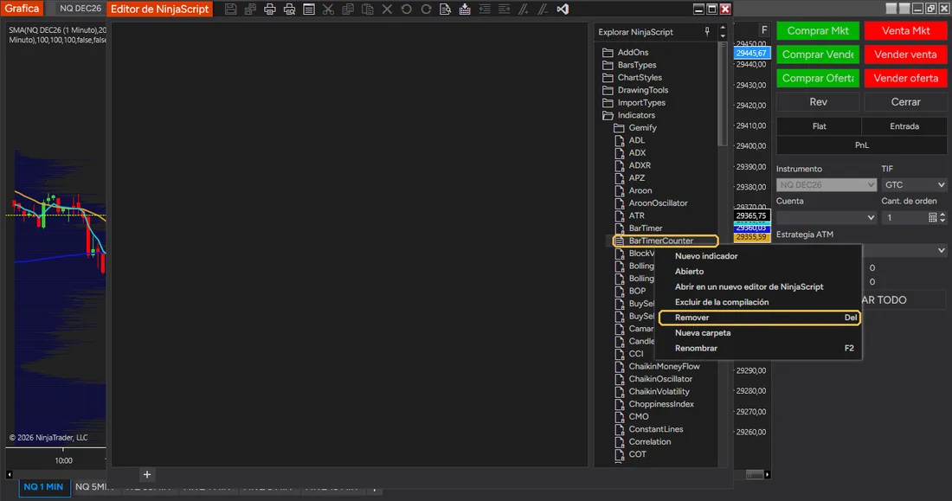Viewport: 952px width, 501px height.
Task: Click the Compile icon in the toolbar
Action: pos(465,10)
